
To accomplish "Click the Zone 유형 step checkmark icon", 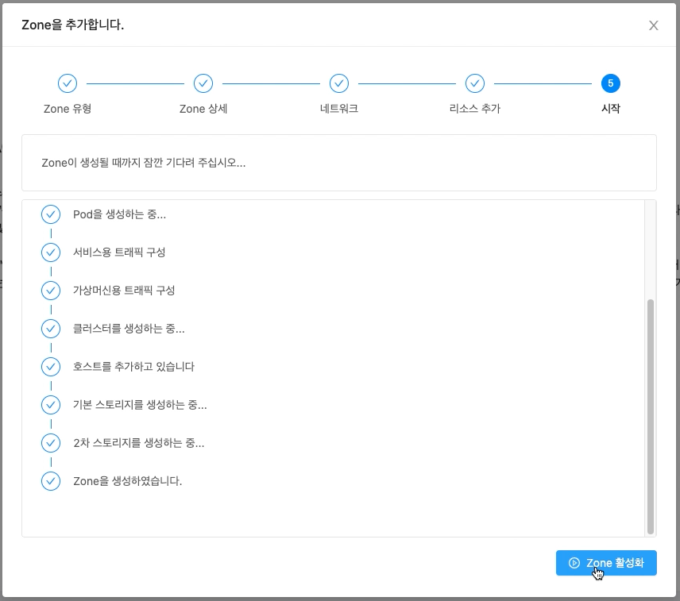I will [68, 83].
